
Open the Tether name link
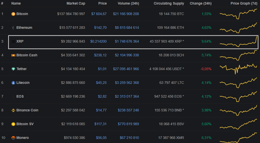(x=21, y=69)
